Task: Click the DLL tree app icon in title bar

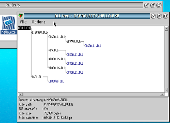Action: (20, 16)
